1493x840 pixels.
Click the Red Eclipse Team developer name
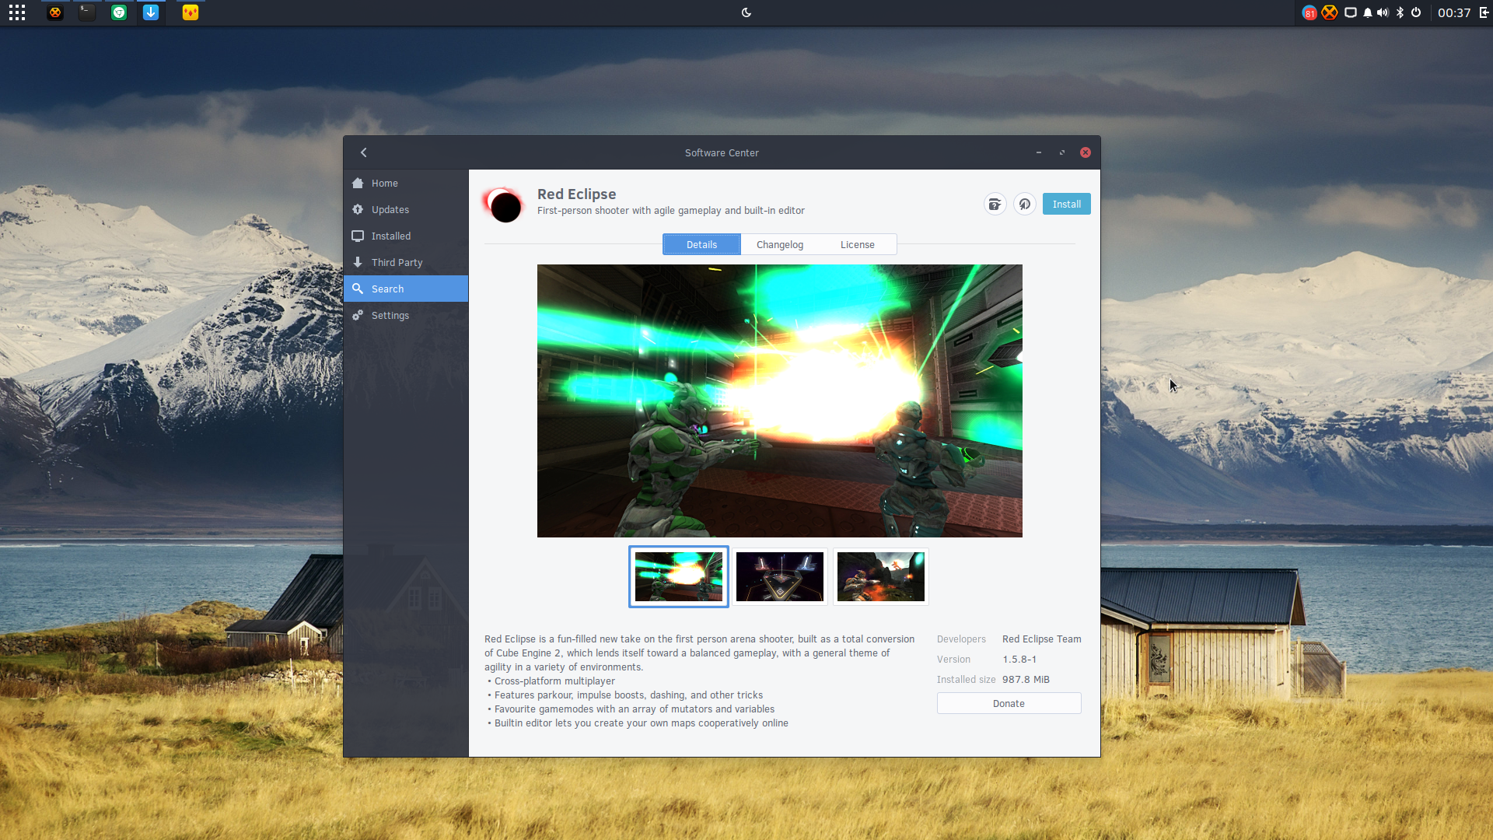pos(1041,639)
